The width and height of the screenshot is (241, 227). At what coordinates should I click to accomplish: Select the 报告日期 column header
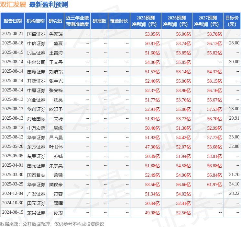coord(12,21)
